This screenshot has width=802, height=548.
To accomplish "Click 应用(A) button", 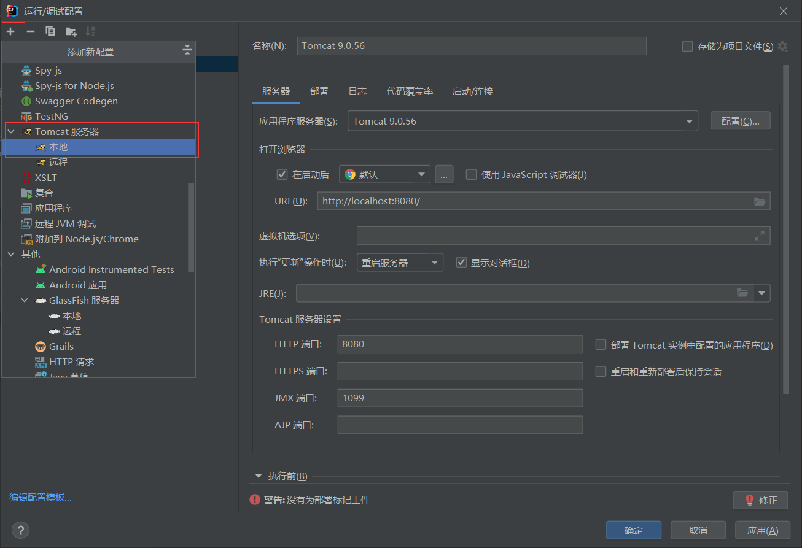I will [x=763, y=530].
